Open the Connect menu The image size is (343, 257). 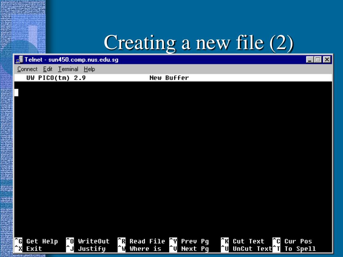(27, 69)
